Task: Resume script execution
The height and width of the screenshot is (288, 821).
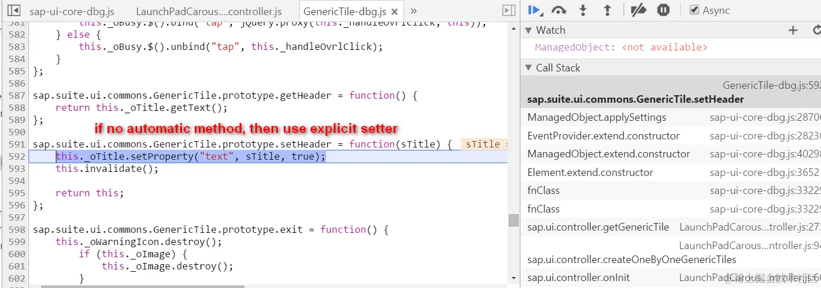Action: click(534, 10)
